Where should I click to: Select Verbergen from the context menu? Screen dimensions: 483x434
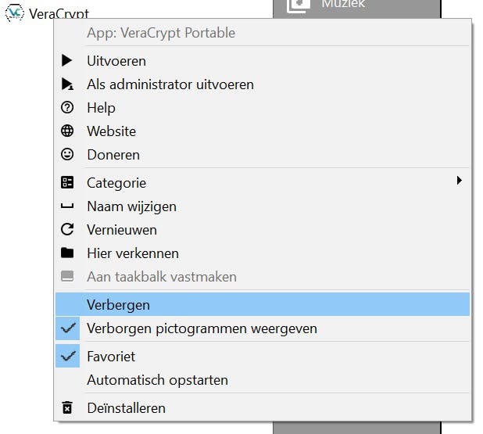pos(118,304)
